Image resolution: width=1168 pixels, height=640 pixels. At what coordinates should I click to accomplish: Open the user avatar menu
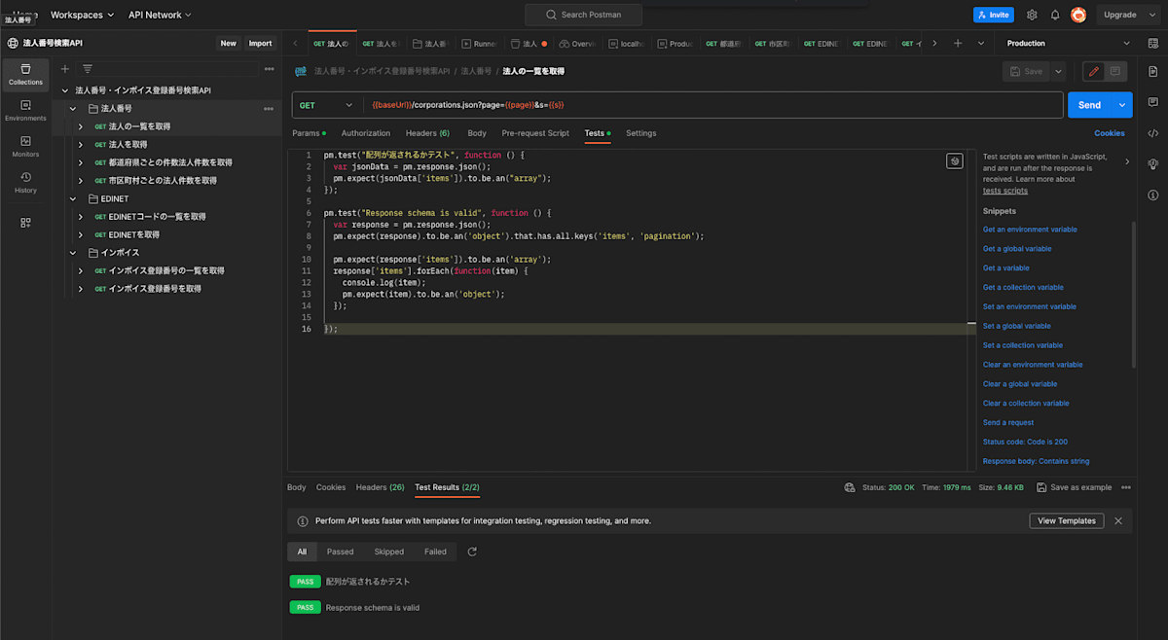[1078, 15]
